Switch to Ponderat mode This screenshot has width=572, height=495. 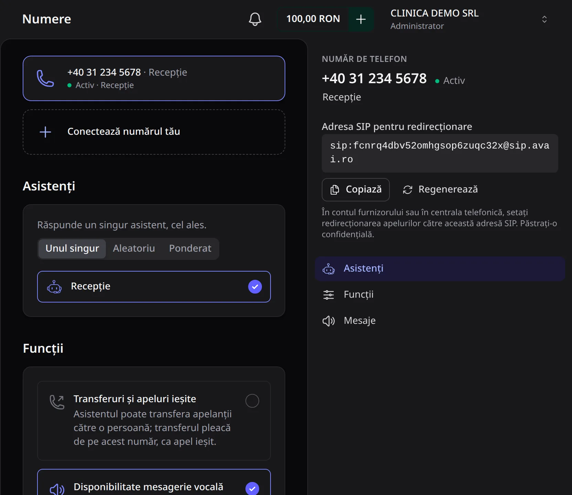point(190,249)
